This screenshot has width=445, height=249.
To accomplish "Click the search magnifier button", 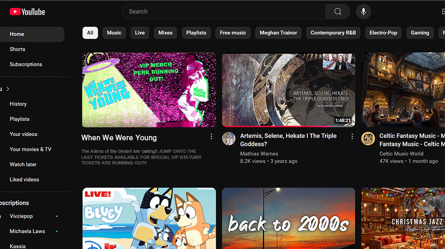I will 337,12.
